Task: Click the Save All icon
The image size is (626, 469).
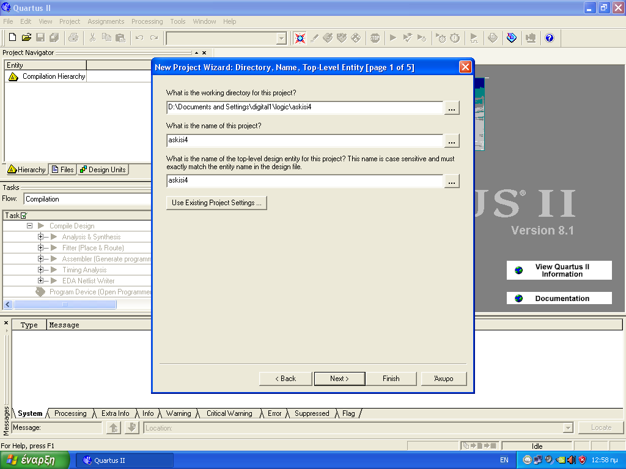Action: point(54,37)
